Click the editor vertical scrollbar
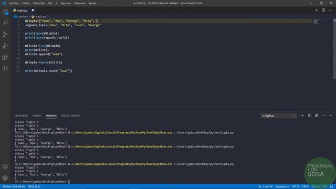Screen dimensions: 336x189 point(334,49)
